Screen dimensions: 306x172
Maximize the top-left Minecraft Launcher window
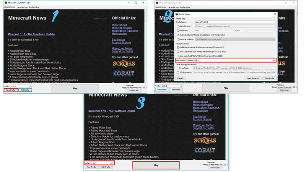pyautogui.click(x=136, y=3)
